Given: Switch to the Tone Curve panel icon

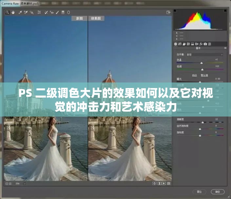Looking at the screenshot, I should click(180, 44).
